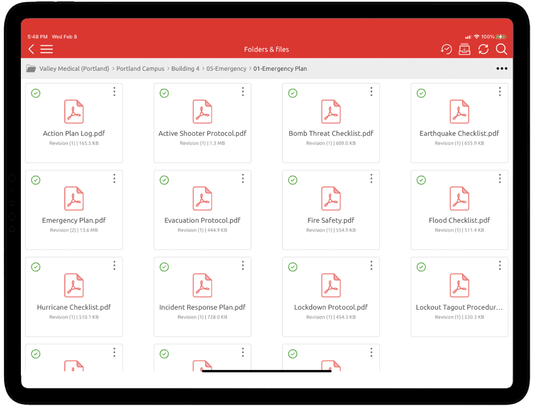533x406 pixels.
Task: Toggle the green check on Evacuation Protocol.pdf
Action: pyautogui.click(x=164, y=180)
